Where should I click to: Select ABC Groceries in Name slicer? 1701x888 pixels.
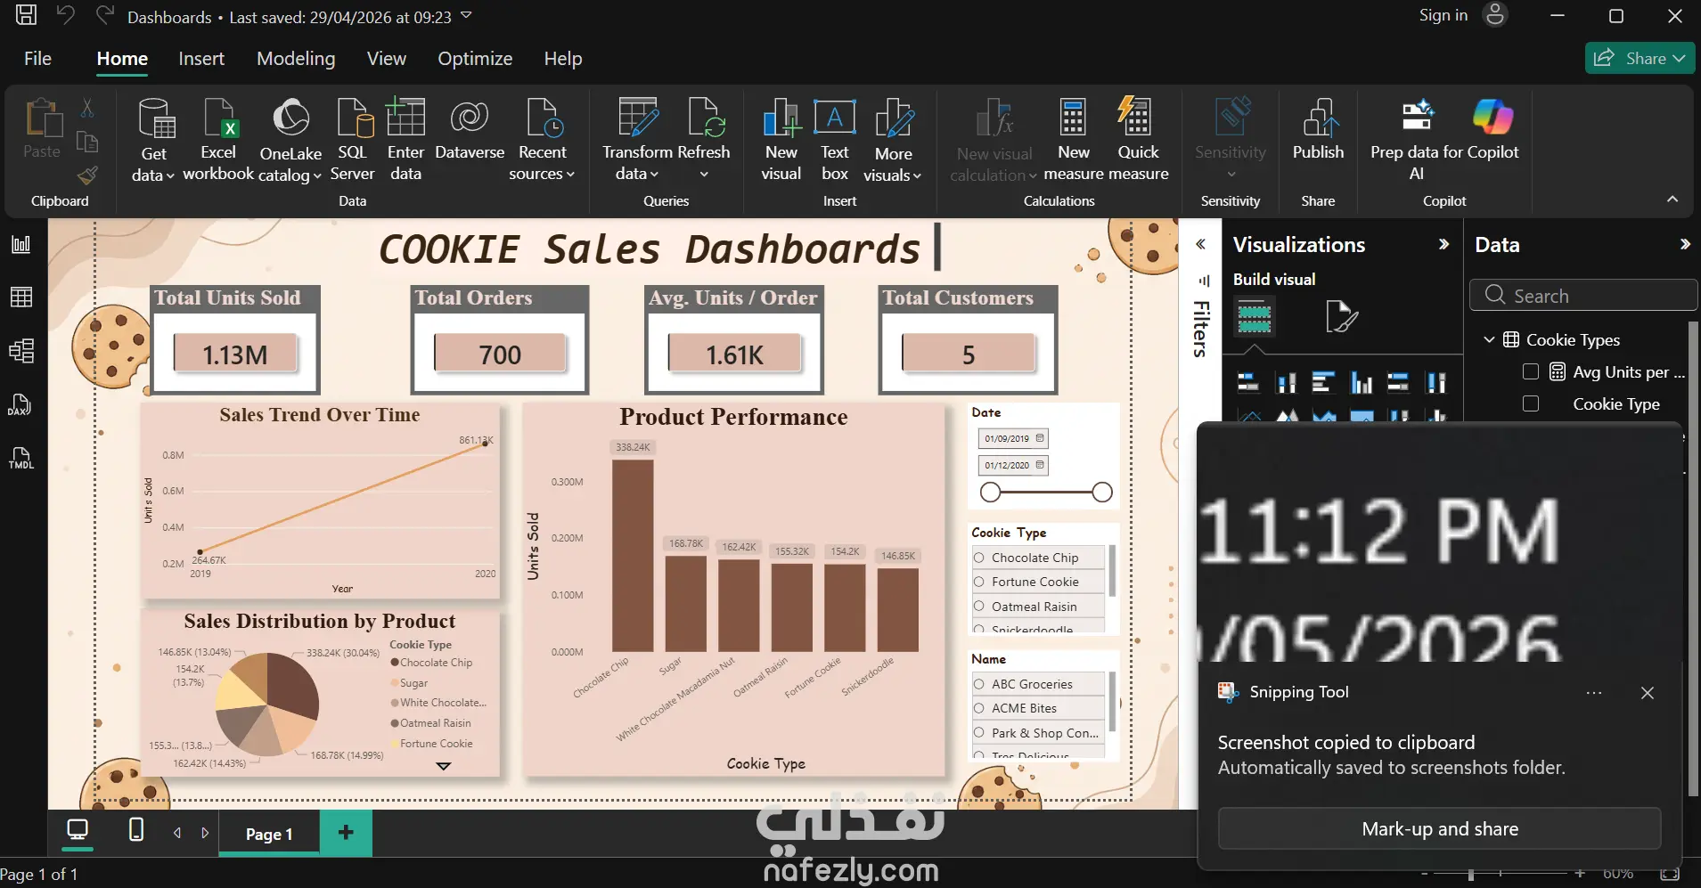pos(1038,684)
